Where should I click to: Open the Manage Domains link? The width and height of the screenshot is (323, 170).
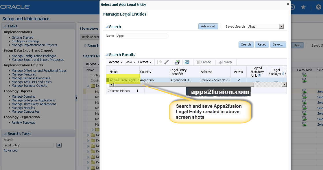point(23,97)
